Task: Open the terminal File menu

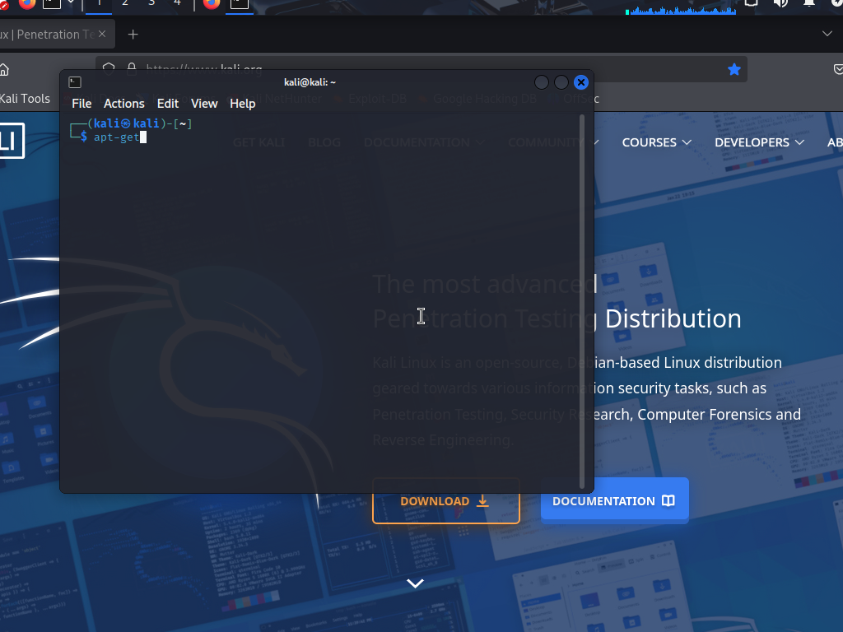Action: point(82,104)
